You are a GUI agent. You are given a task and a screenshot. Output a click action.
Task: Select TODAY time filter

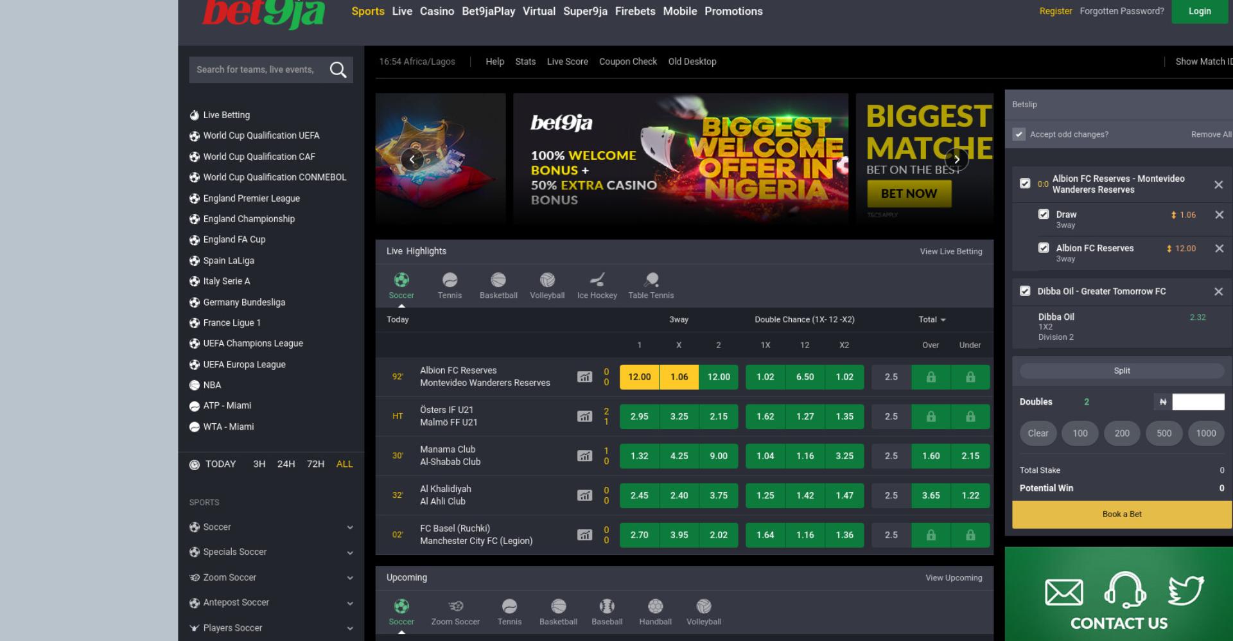click(220, 464)
